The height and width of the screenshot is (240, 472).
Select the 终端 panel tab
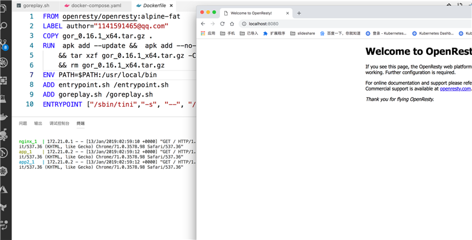tap(80, 123)
